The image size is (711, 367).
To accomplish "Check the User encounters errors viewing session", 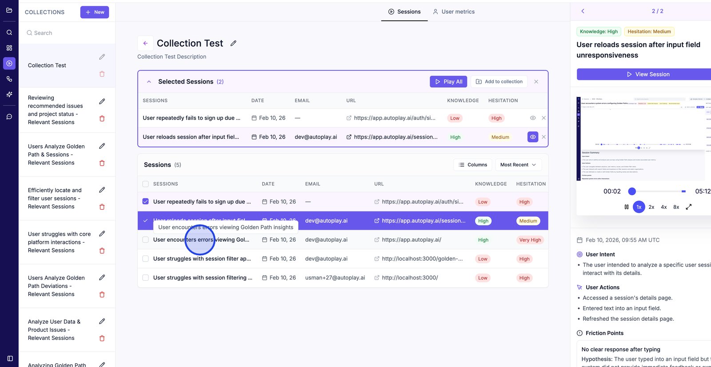I will 145,239.
